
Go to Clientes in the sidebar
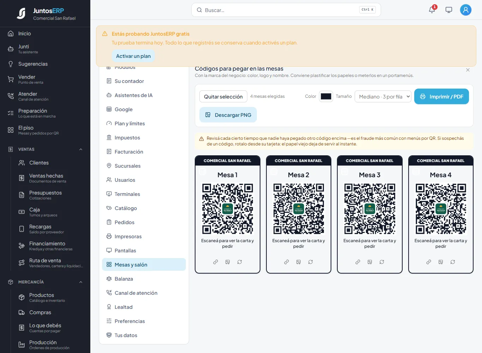(x=50, y=163)
